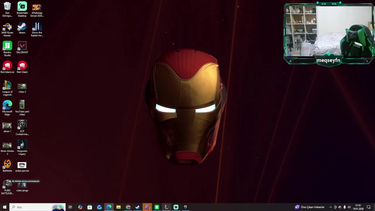Select the Steam desktop shortcut
375x211 pixels.
coord(22,28)
